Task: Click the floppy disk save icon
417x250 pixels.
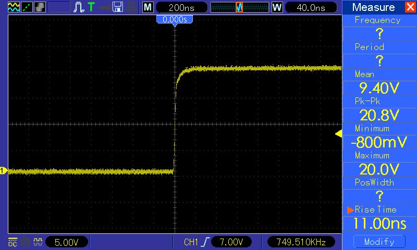Action: 118,7
